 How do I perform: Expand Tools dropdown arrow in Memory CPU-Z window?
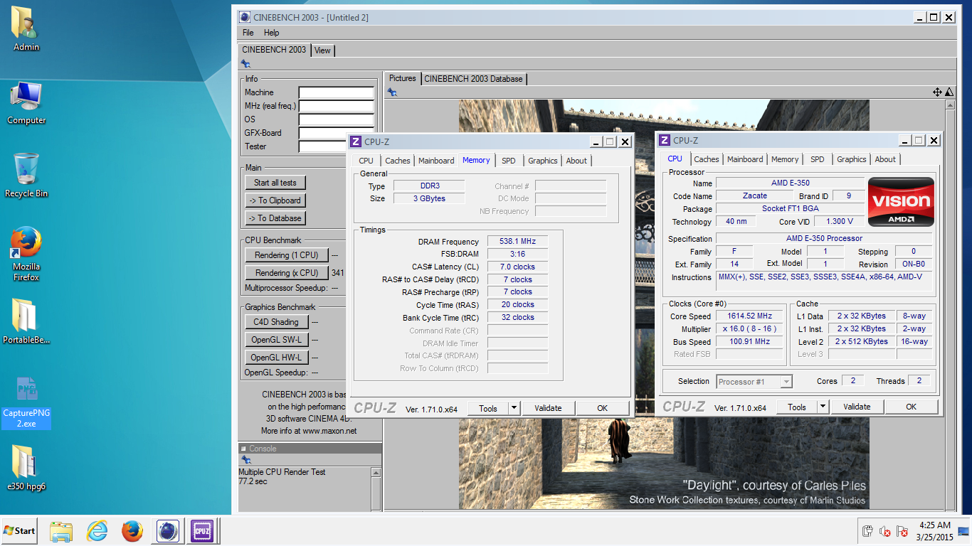(x=514, y=408)
